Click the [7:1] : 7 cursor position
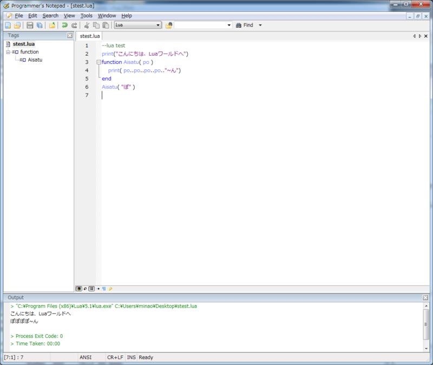The height and width of the screenshot is (365, 433). 14,357
